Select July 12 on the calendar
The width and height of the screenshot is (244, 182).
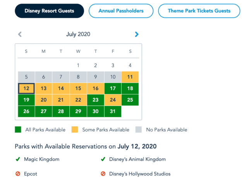[26, 88]
